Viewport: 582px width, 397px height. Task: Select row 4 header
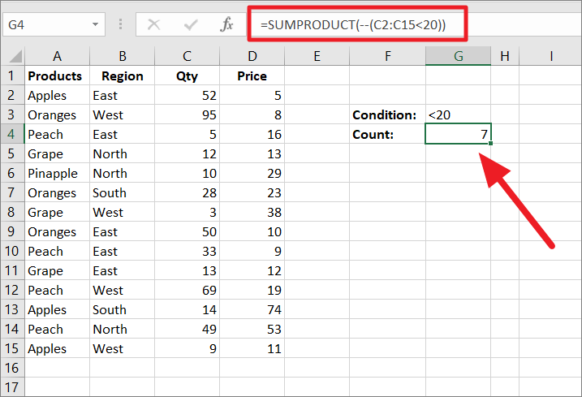coord(12,134)
